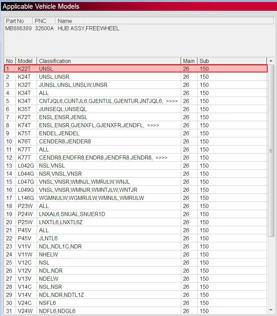Viewport: 277px width, 316px height.
Task: Select the V24W NDFL6,NDGL6 row
Action: pyautogui.click(x=136, y=311)
